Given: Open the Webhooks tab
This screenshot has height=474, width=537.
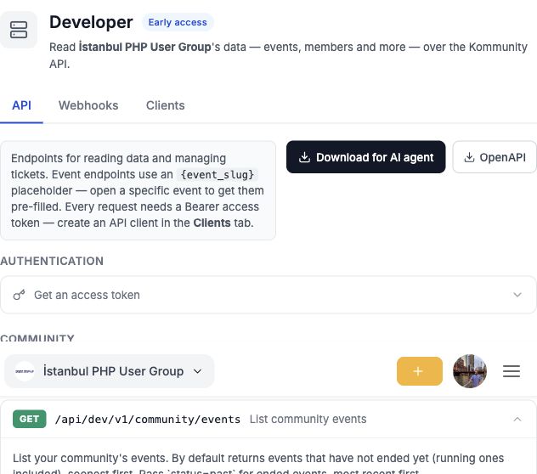Looking at the screenshot, I should [88, 105].
